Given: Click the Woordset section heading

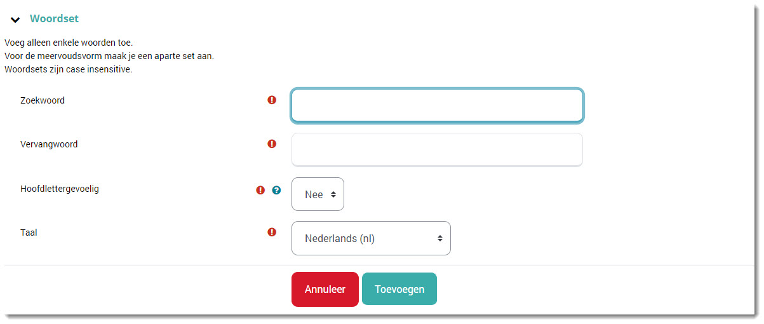Looking at the screenshot, I should (x=54, y=19).
